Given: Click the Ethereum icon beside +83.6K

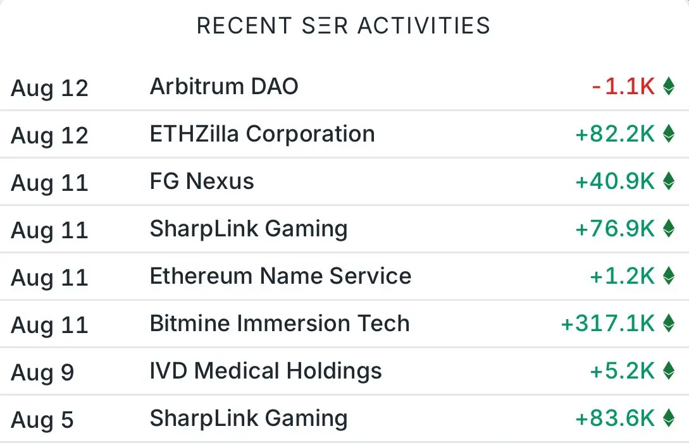Looking at the screenshot, I should (668, 418).
